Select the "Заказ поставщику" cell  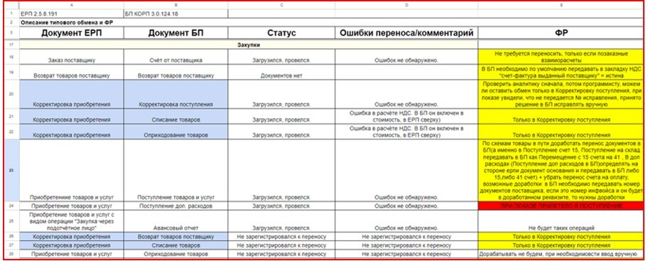72,57
